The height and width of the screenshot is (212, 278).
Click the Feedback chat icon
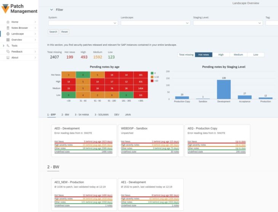(x=8, y=52)
